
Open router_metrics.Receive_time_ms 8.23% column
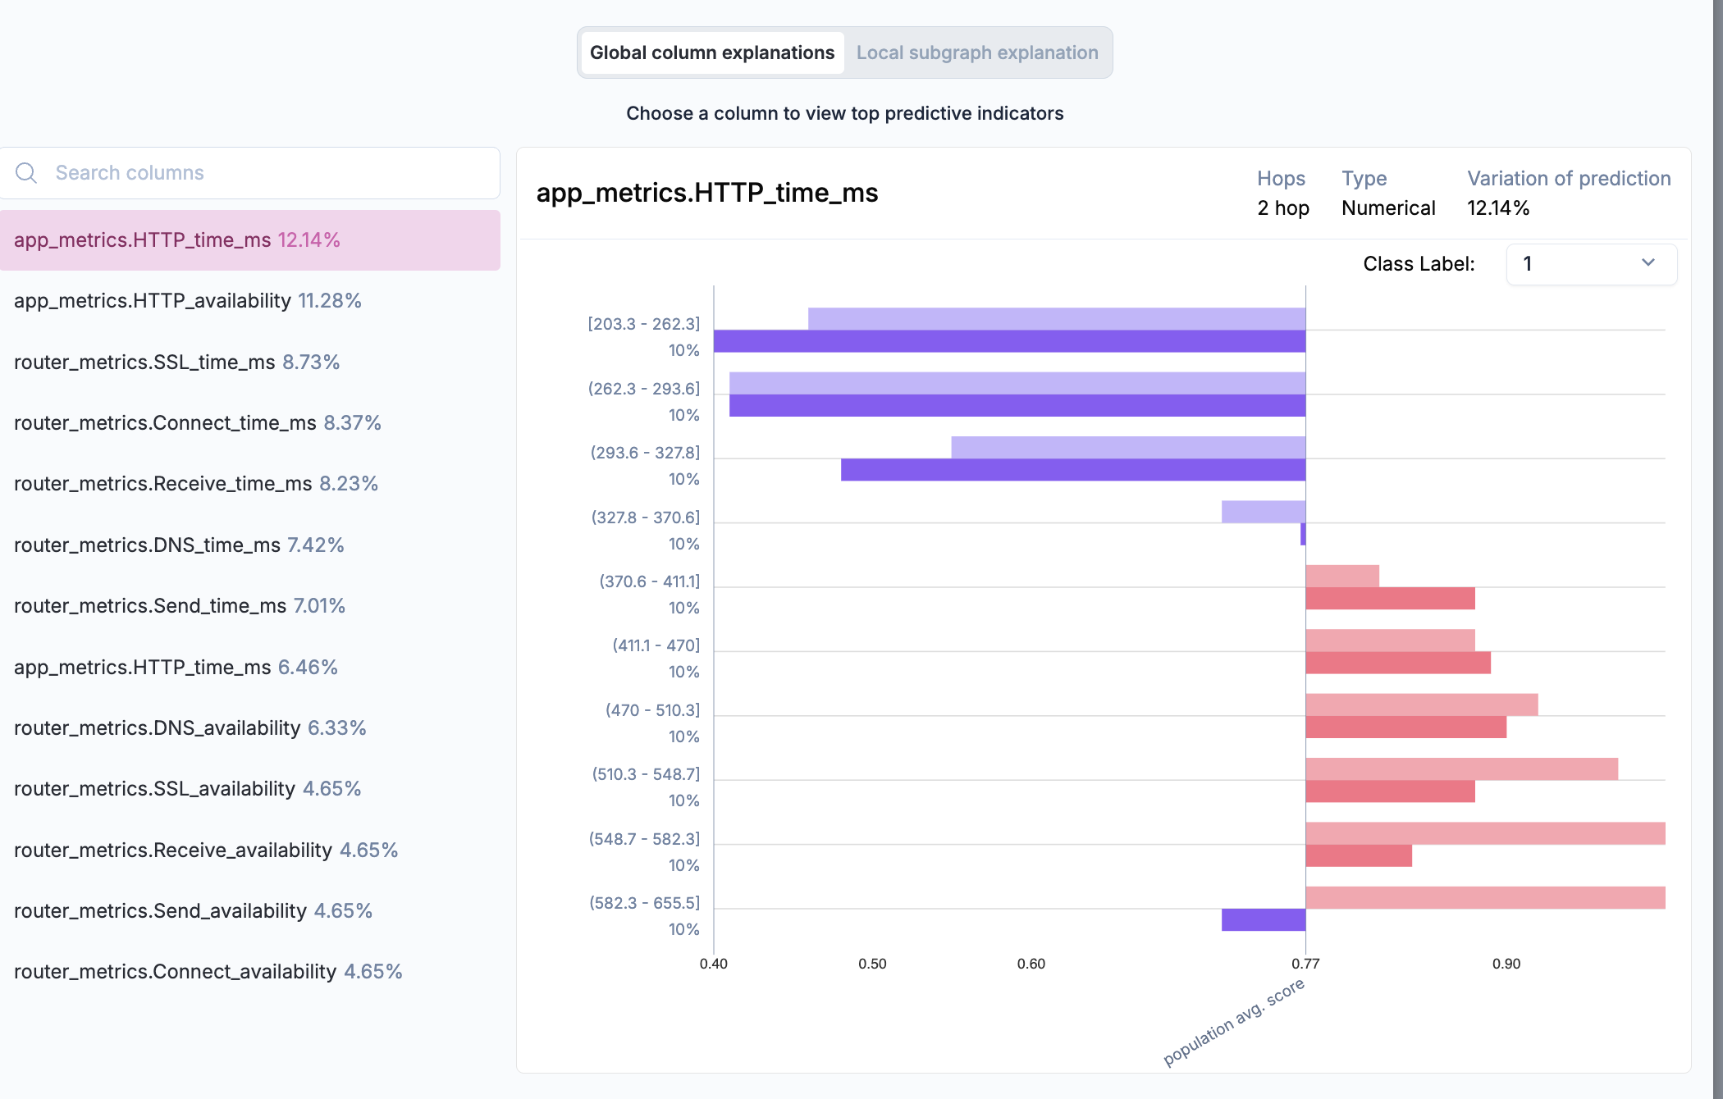pos(195,484)
